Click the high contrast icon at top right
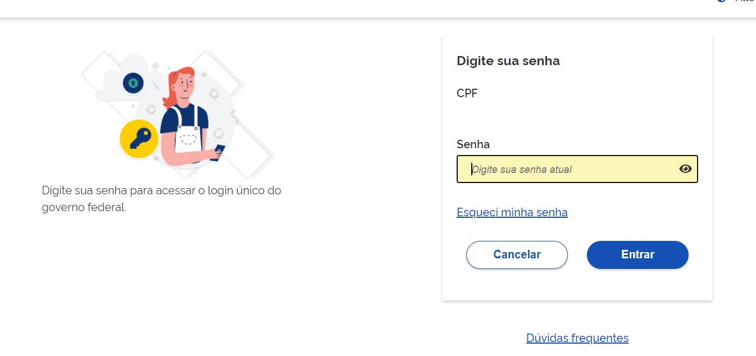 722,2
